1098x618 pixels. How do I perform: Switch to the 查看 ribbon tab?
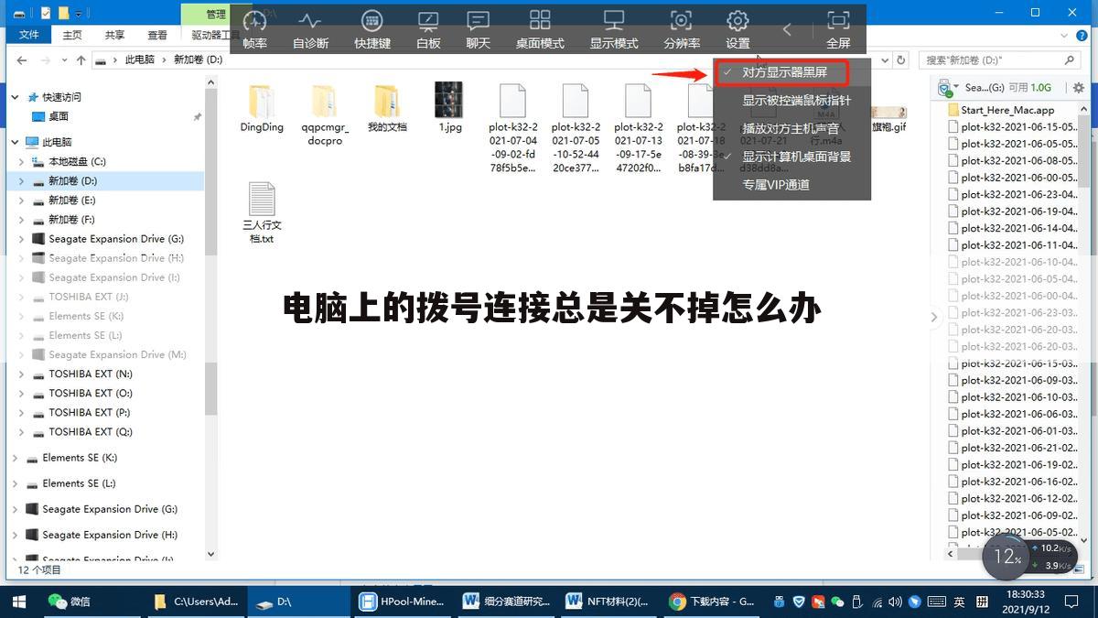coord(156,33)
